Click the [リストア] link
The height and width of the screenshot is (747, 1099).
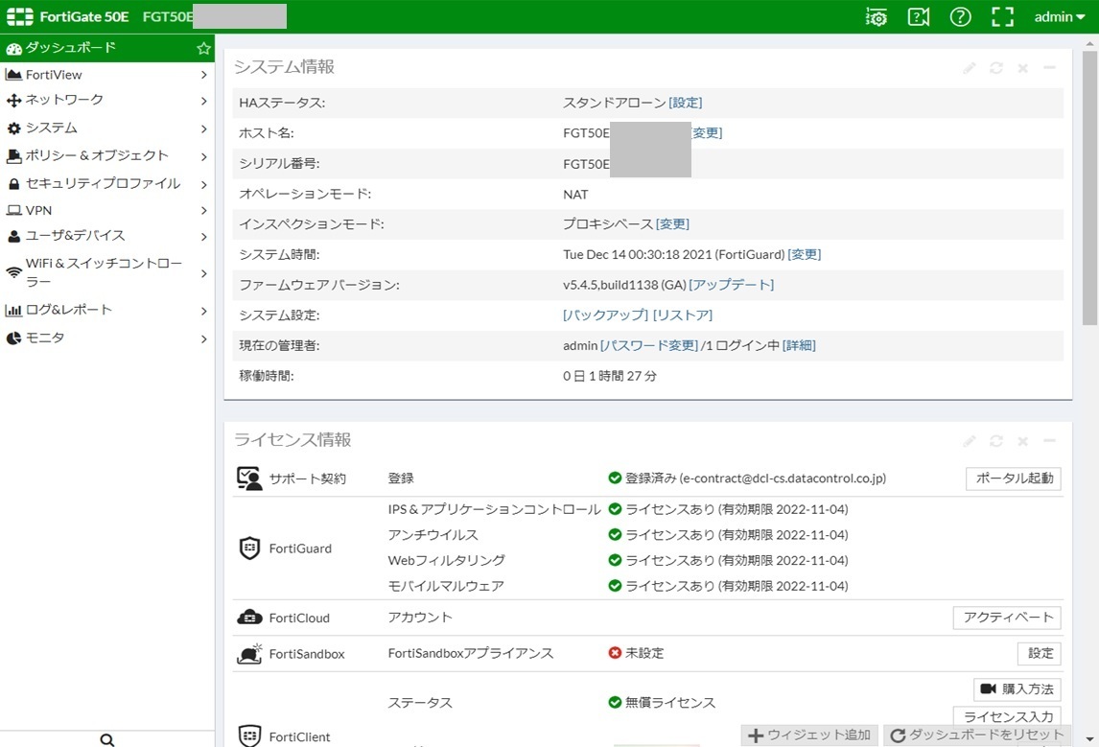coord(683,315)
